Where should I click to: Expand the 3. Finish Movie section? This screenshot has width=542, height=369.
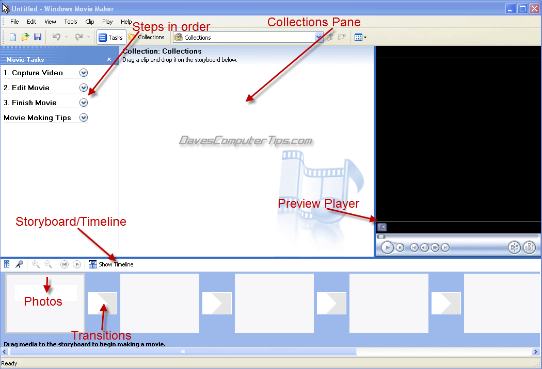[x=84, y=103]
